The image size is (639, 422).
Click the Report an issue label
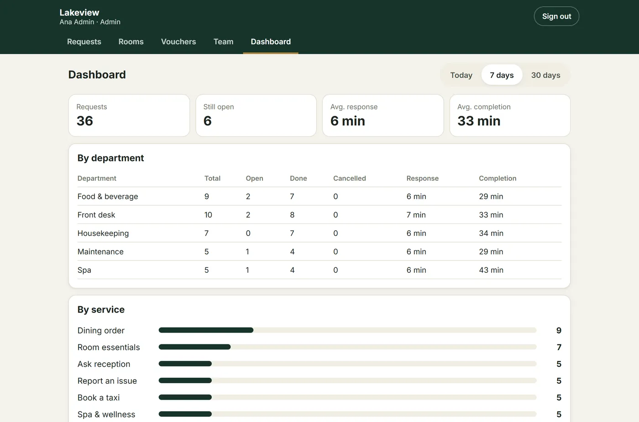[107, 381]
